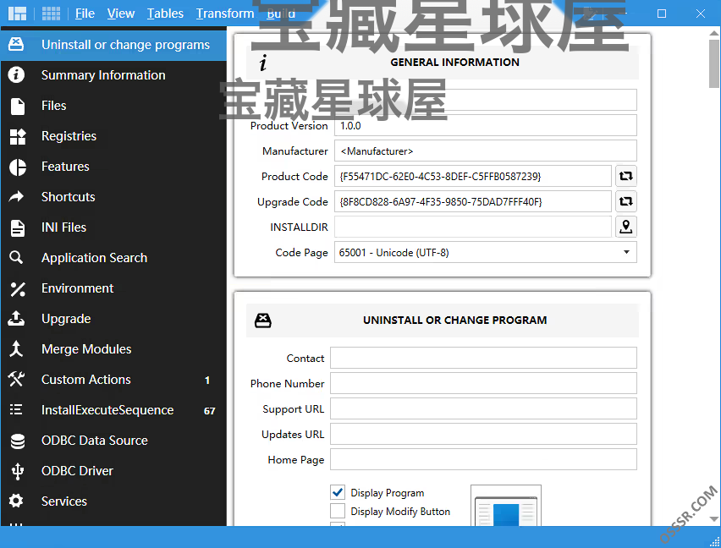Click the INSTALLDIR input field
The width and height of the screenshot is (721, 548).
pyautogui.click(x=473, y=227)
